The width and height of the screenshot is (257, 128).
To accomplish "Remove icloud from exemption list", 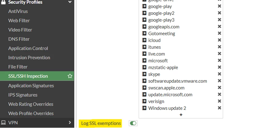I will coord(219,40).
